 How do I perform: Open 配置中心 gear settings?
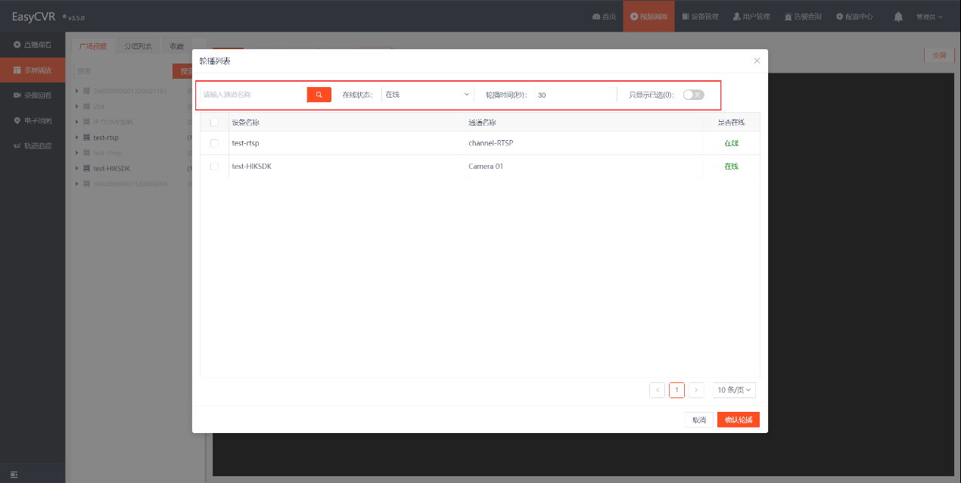(854, 16)
